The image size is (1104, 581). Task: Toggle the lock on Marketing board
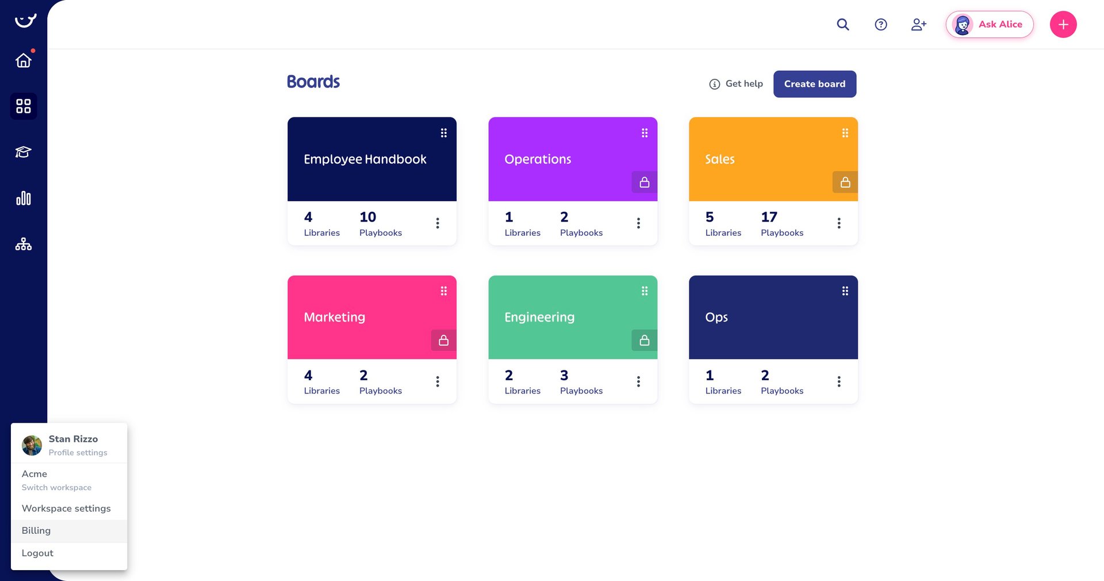point(443,341)
